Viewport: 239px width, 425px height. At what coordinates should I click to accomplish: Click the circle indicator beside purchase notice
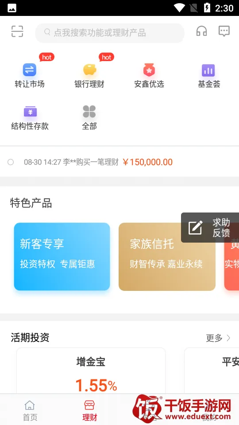(x=11, y=162)
